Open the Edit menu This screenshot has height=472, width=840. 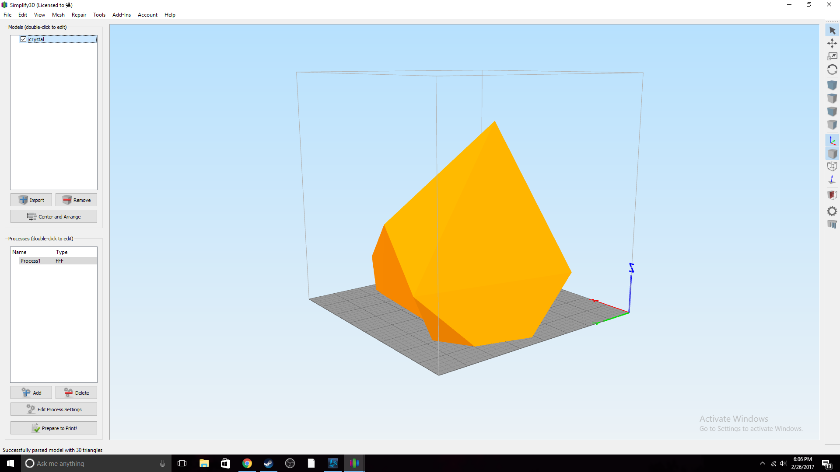tap(23, 15)
